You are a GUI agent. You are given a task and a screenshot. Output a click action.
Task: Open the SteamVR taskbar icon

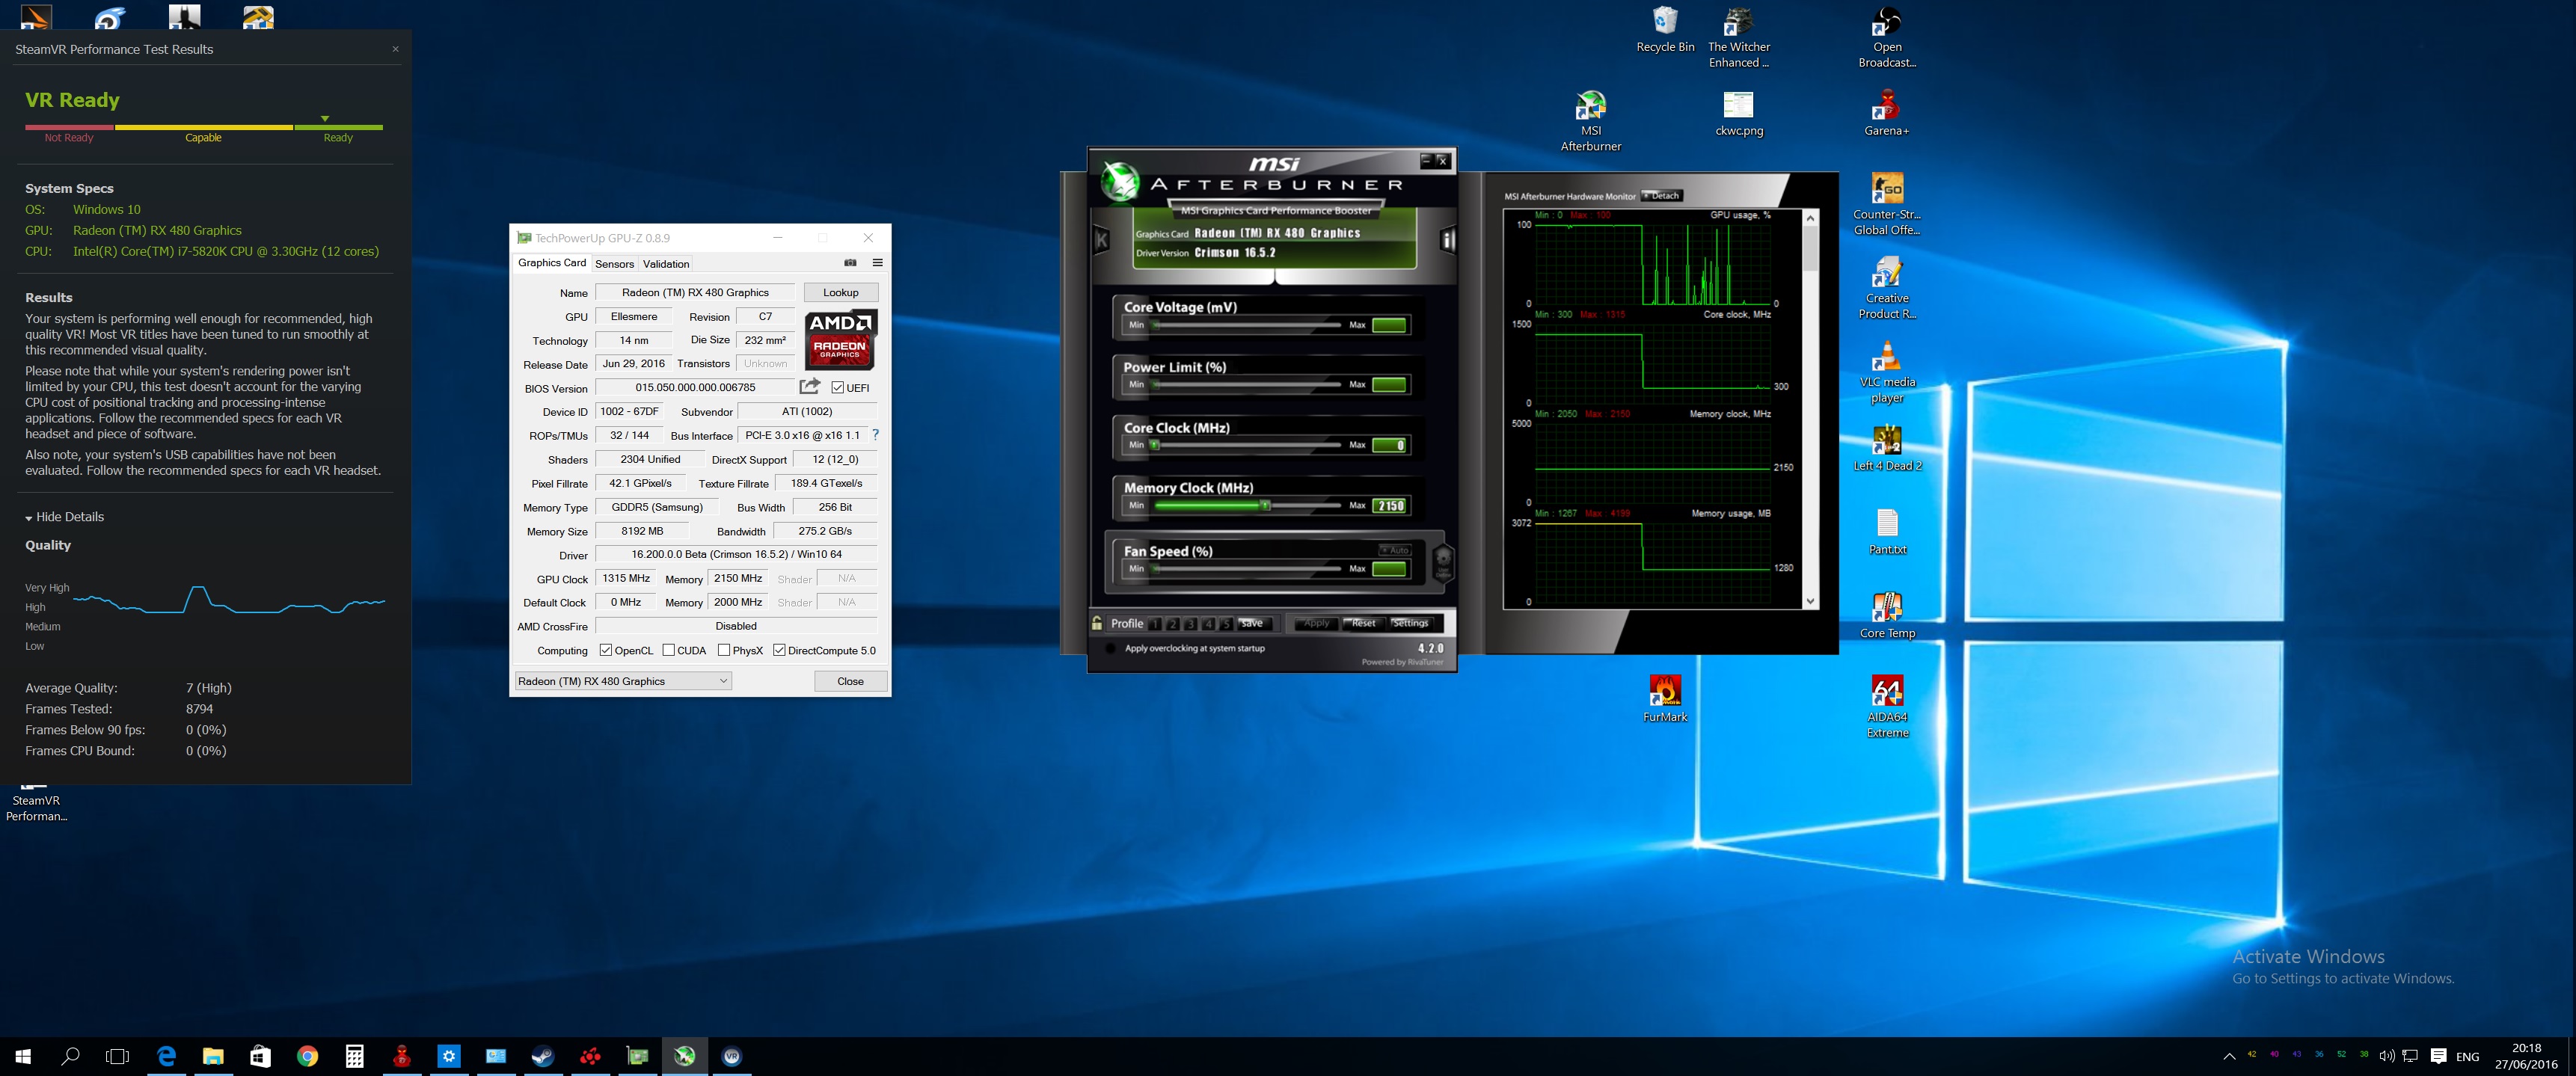[x=732, y=1056]
